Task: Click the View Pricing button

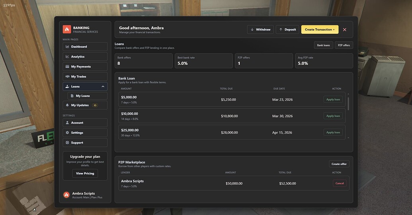Action: (85, 173)
